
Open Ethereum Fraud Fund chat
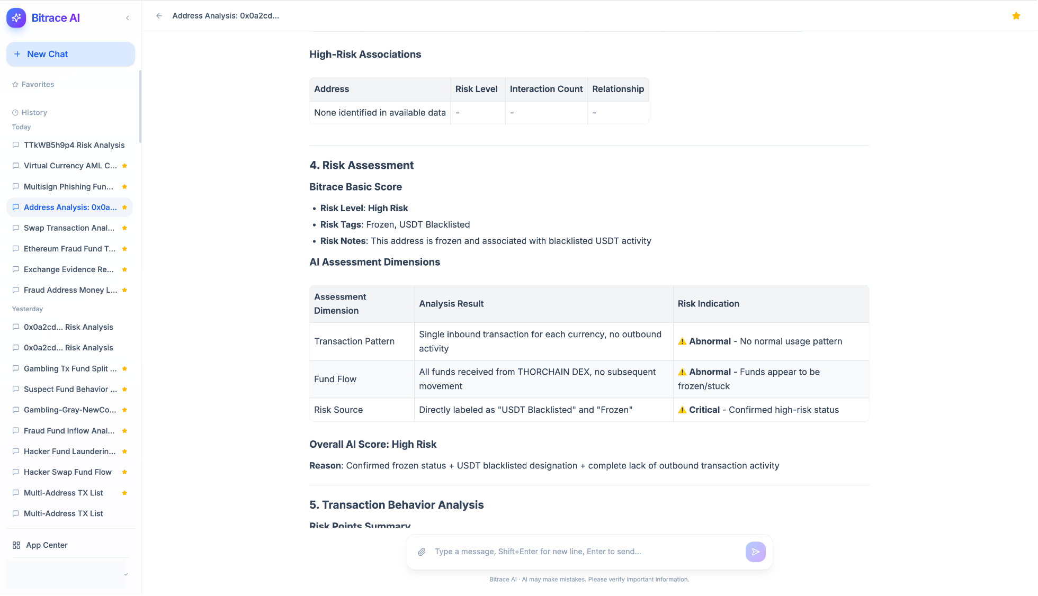[69, 249]
